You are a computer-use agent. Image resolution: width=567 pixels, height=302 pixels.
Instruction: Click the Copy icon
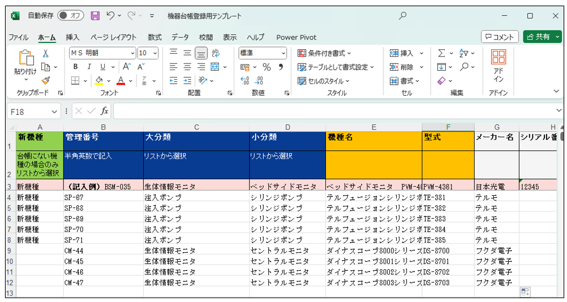(x=46, y=67)
